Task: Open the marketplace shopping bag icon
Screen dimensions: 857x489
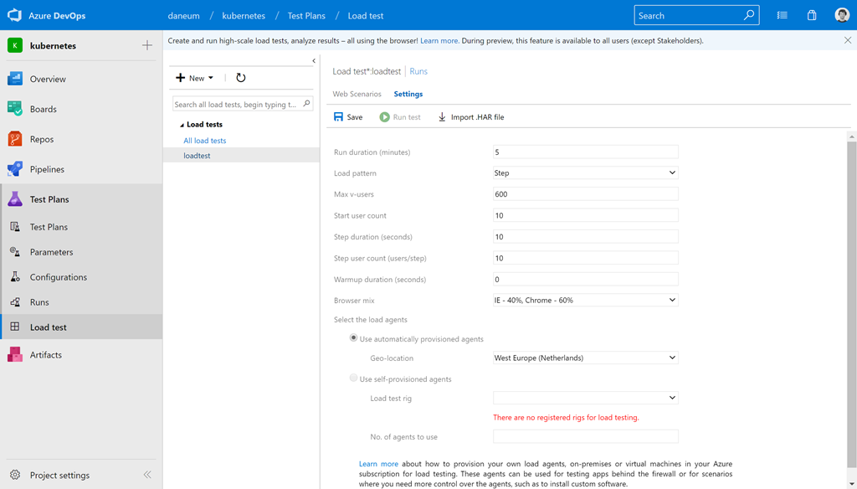Action: tap(812, 15)
